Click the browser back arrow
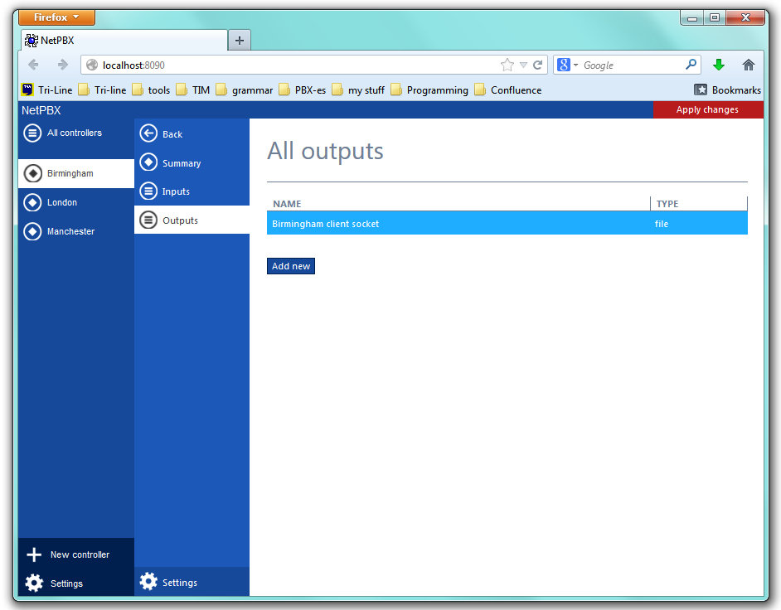 click(33, 65)
